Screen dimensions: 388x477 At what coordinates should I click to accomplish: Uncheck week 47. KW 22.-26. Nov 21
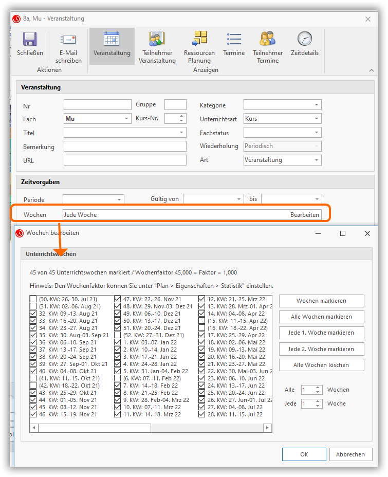click(x=118, y=299)
